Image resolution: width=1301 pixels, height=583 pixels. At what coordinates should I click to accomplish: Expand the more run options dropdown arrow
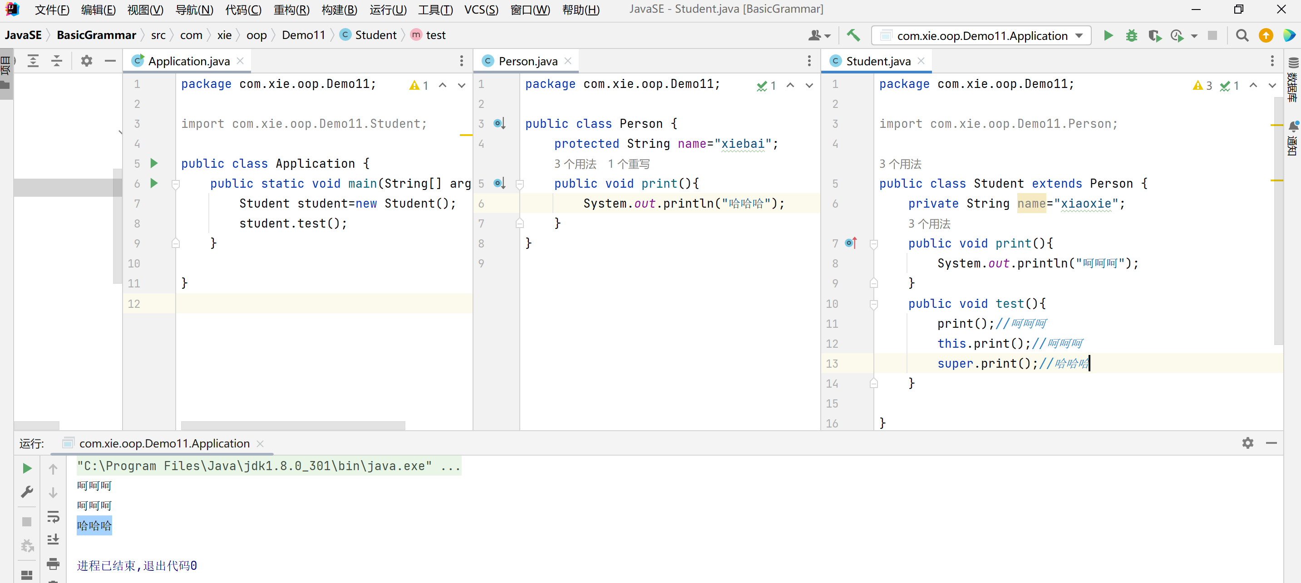[1194, 35]
